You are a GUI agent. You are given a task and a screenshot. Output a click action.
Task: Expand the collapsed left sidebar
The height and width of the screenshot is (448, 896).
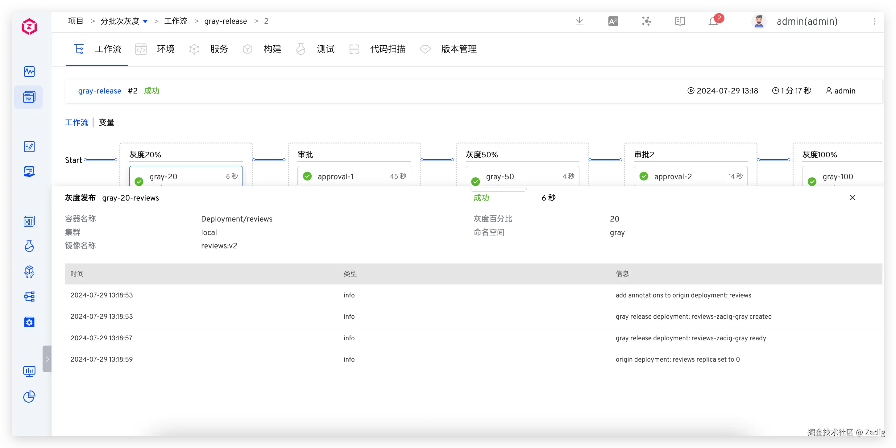47,359
